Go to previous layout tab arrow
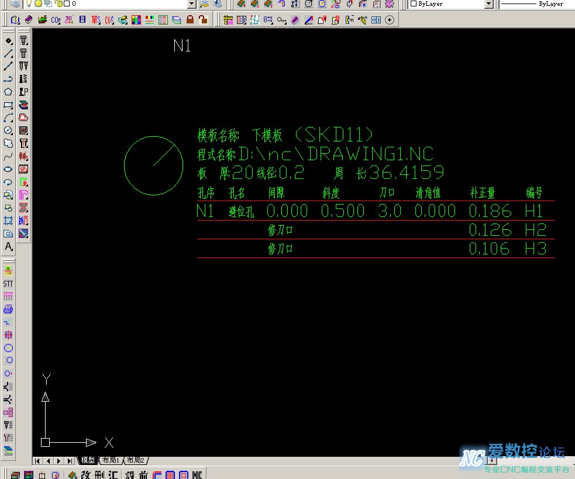Screen dimensions: 575x479 48,461
